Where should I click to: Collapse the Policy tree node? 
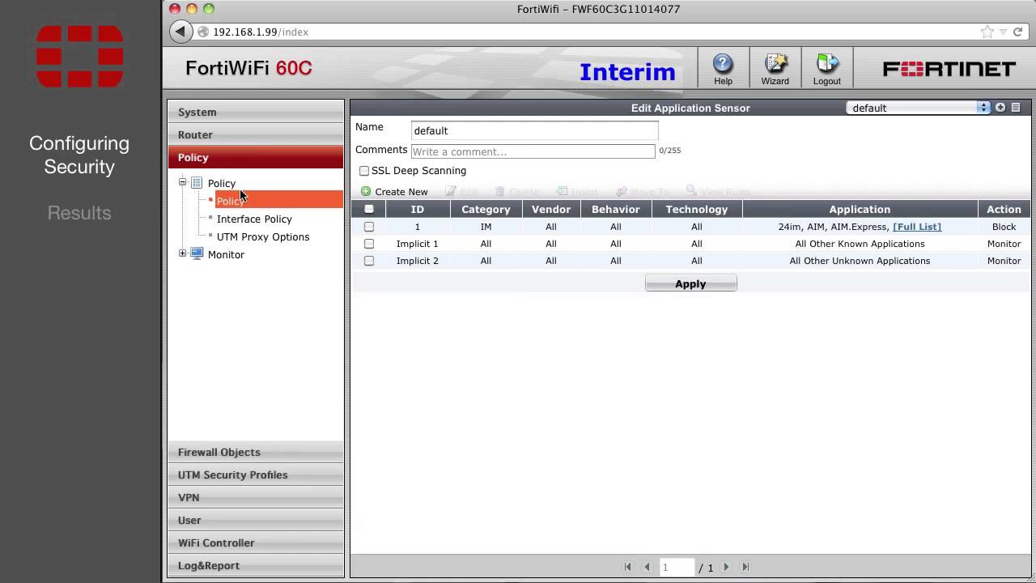pos(183,182)
